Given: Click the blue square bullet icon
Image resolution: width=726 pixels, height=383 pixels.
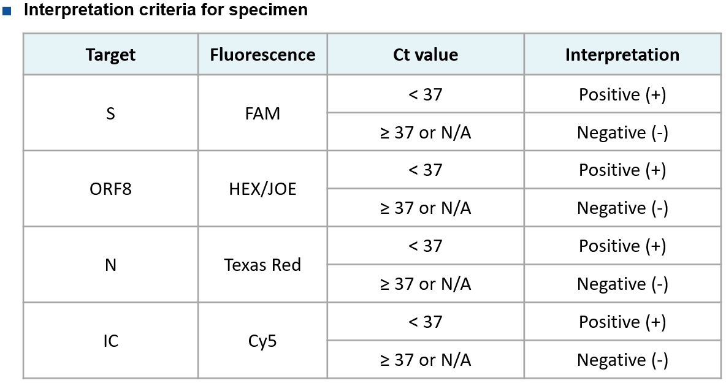Looking at the screenshot, I should click(x=7, y=11).
